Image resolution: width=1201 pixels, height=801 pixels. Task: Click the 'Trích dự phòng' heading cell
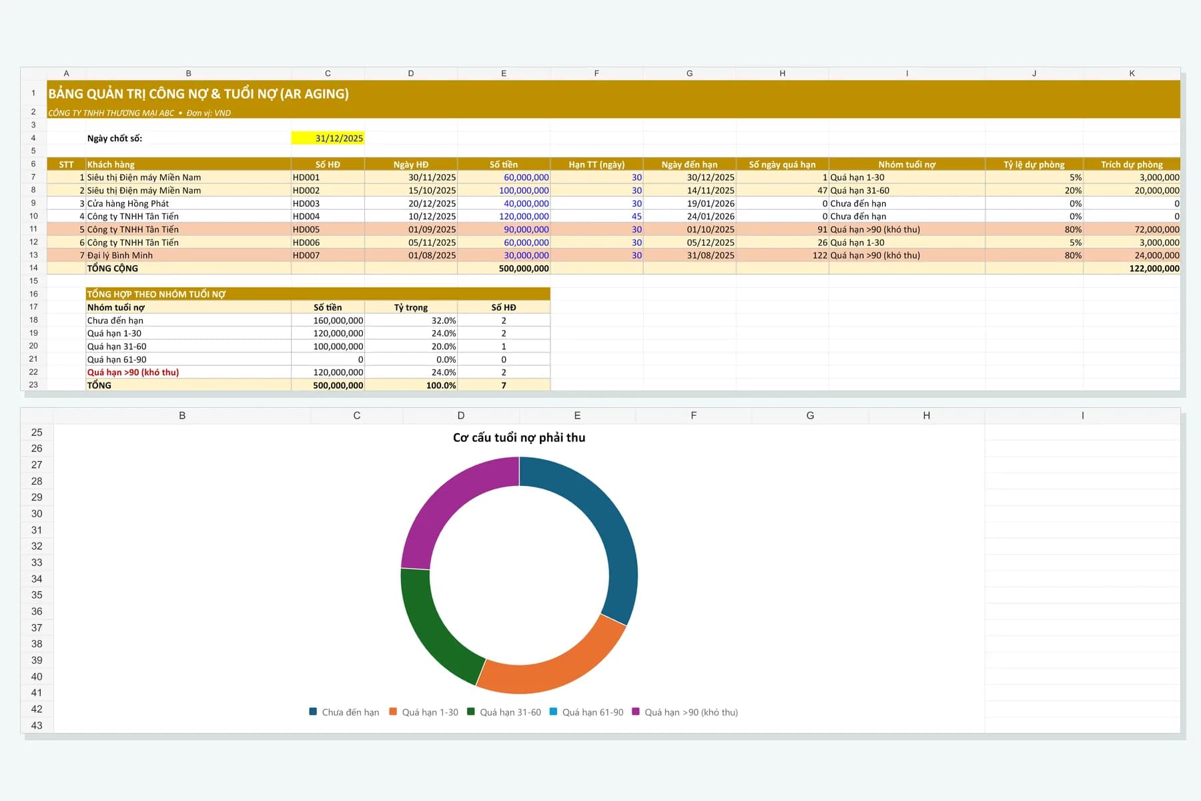[1132, 164]
